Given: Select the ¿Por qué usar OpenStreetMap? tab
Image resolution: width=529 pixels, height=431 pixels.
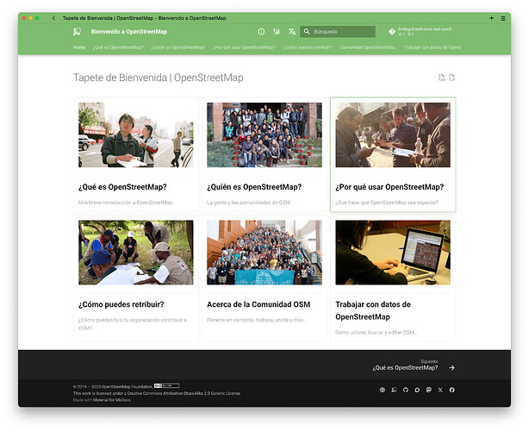Looking at the screenshot, I should (245, 47).
